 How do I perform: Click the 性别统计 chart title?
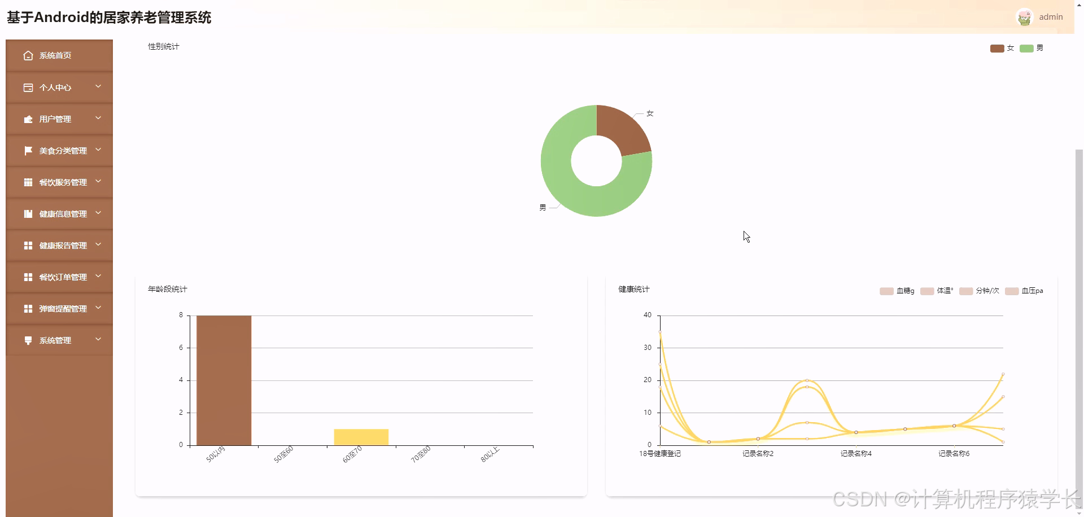click(164, 46)
